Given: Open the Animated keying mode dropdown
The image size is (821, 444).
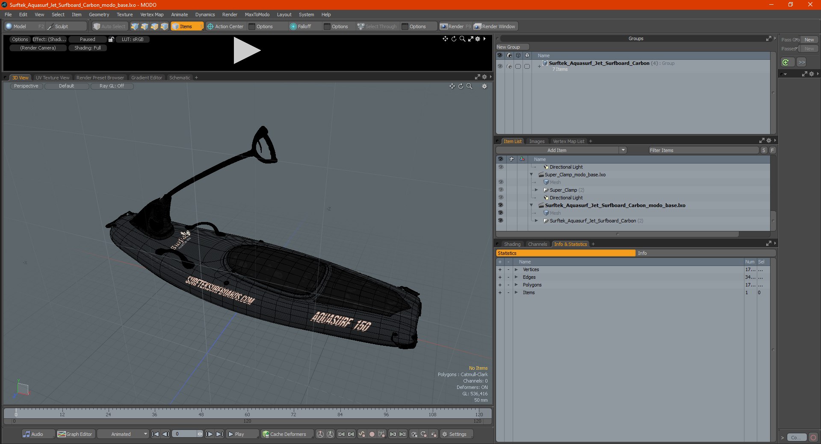Looking at the screenshot, I should (123, 434).
